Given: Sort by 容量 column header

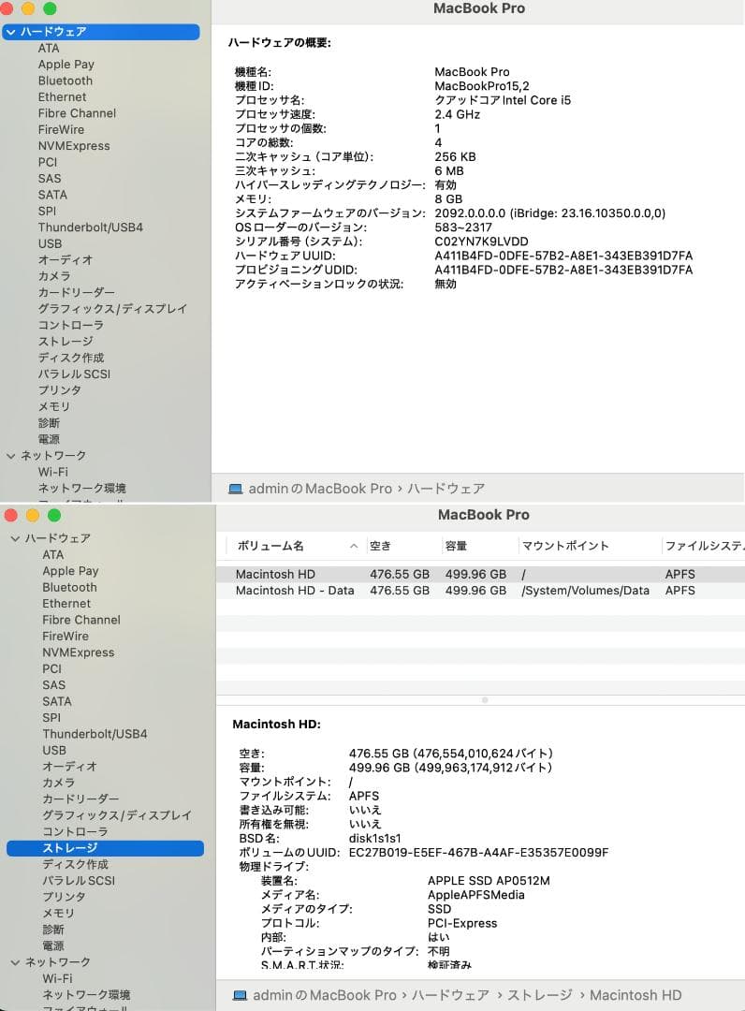Looking at the screenshot, I should [456, 546].
